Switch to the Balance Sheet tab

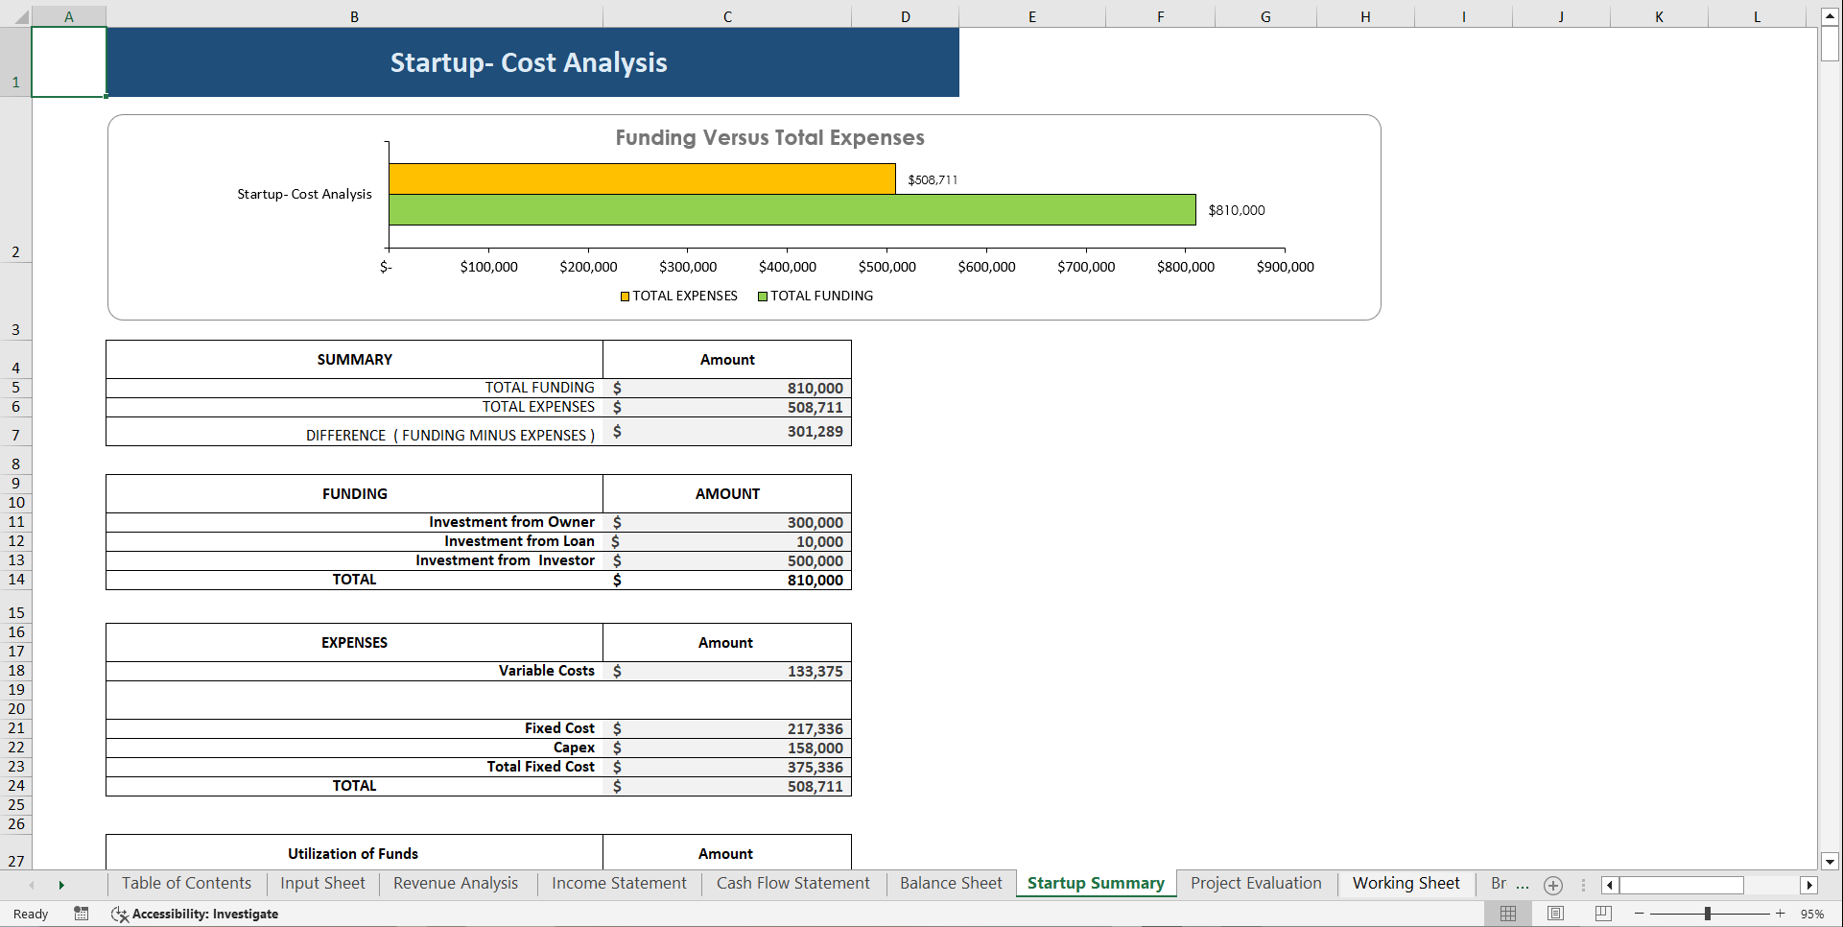950,884
